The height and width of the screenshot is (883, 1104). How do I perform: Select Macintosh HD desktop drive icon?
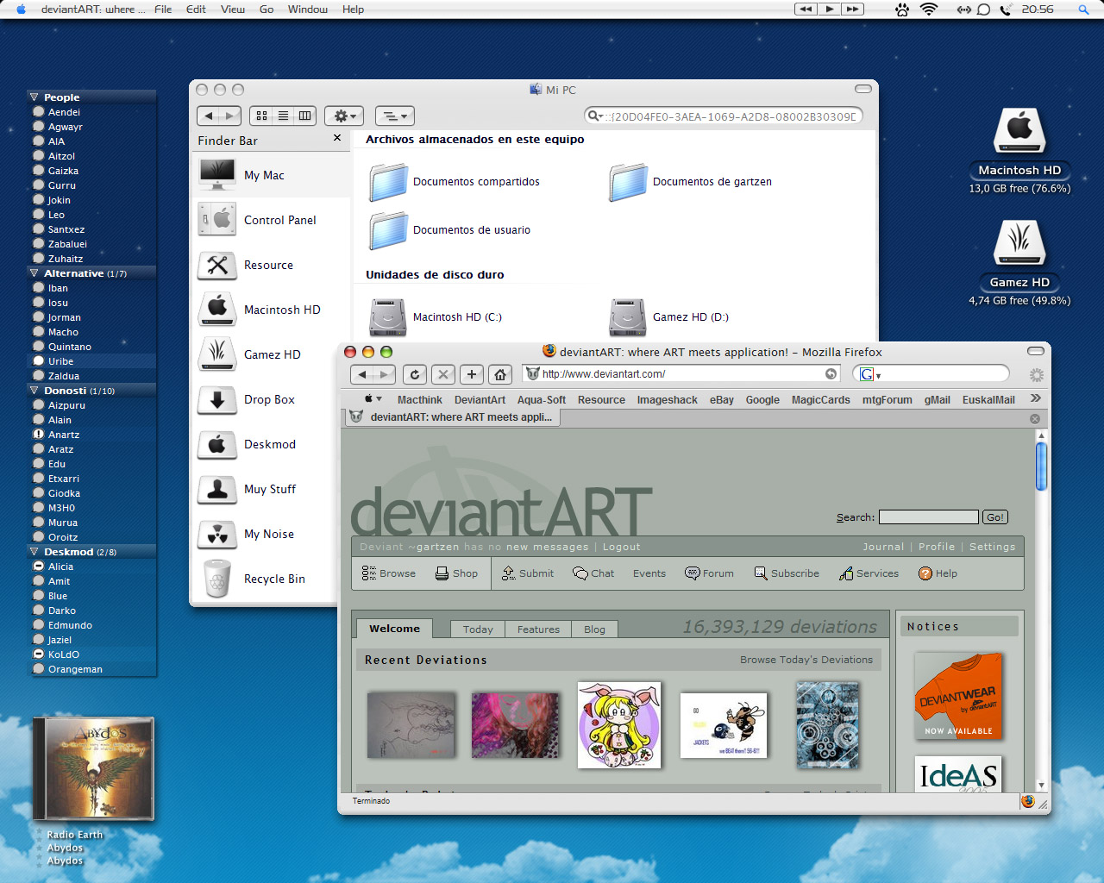pos(1019,131)
